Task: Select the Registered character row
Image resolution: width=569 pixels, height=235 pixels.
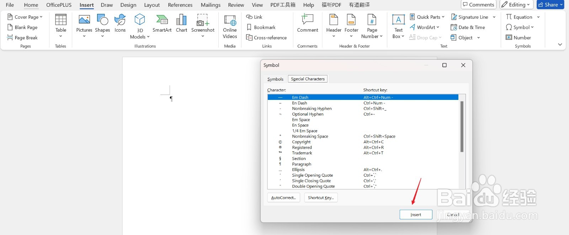Action: click(363, 148)
